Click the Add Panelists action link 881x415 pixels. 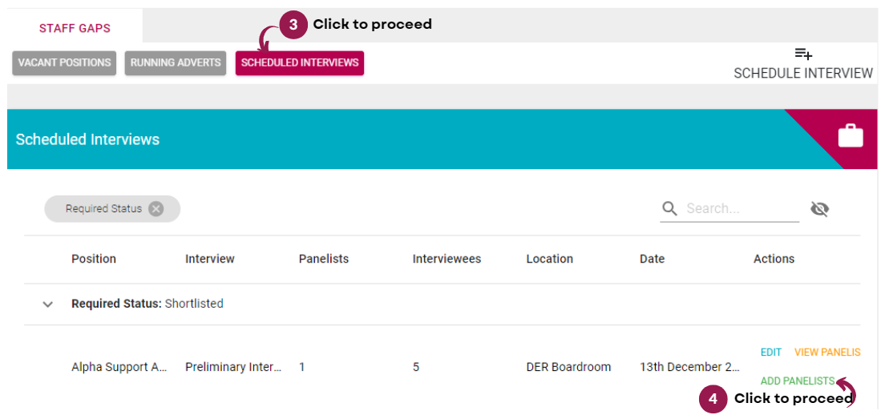[798, 381]
